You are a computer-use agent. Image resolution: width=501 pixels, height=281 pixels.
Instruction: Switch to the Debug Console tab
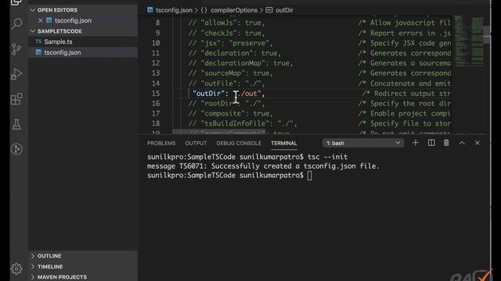(239, 144)
